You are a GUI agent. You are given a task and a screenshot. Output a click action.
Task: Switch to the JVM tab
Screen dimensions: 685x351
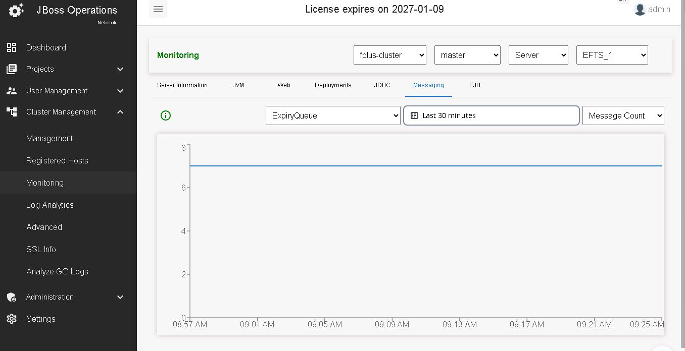238,85
